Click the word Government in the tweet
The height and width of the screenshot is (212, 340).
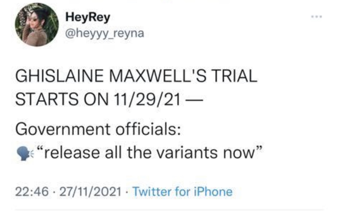point(62,129)
